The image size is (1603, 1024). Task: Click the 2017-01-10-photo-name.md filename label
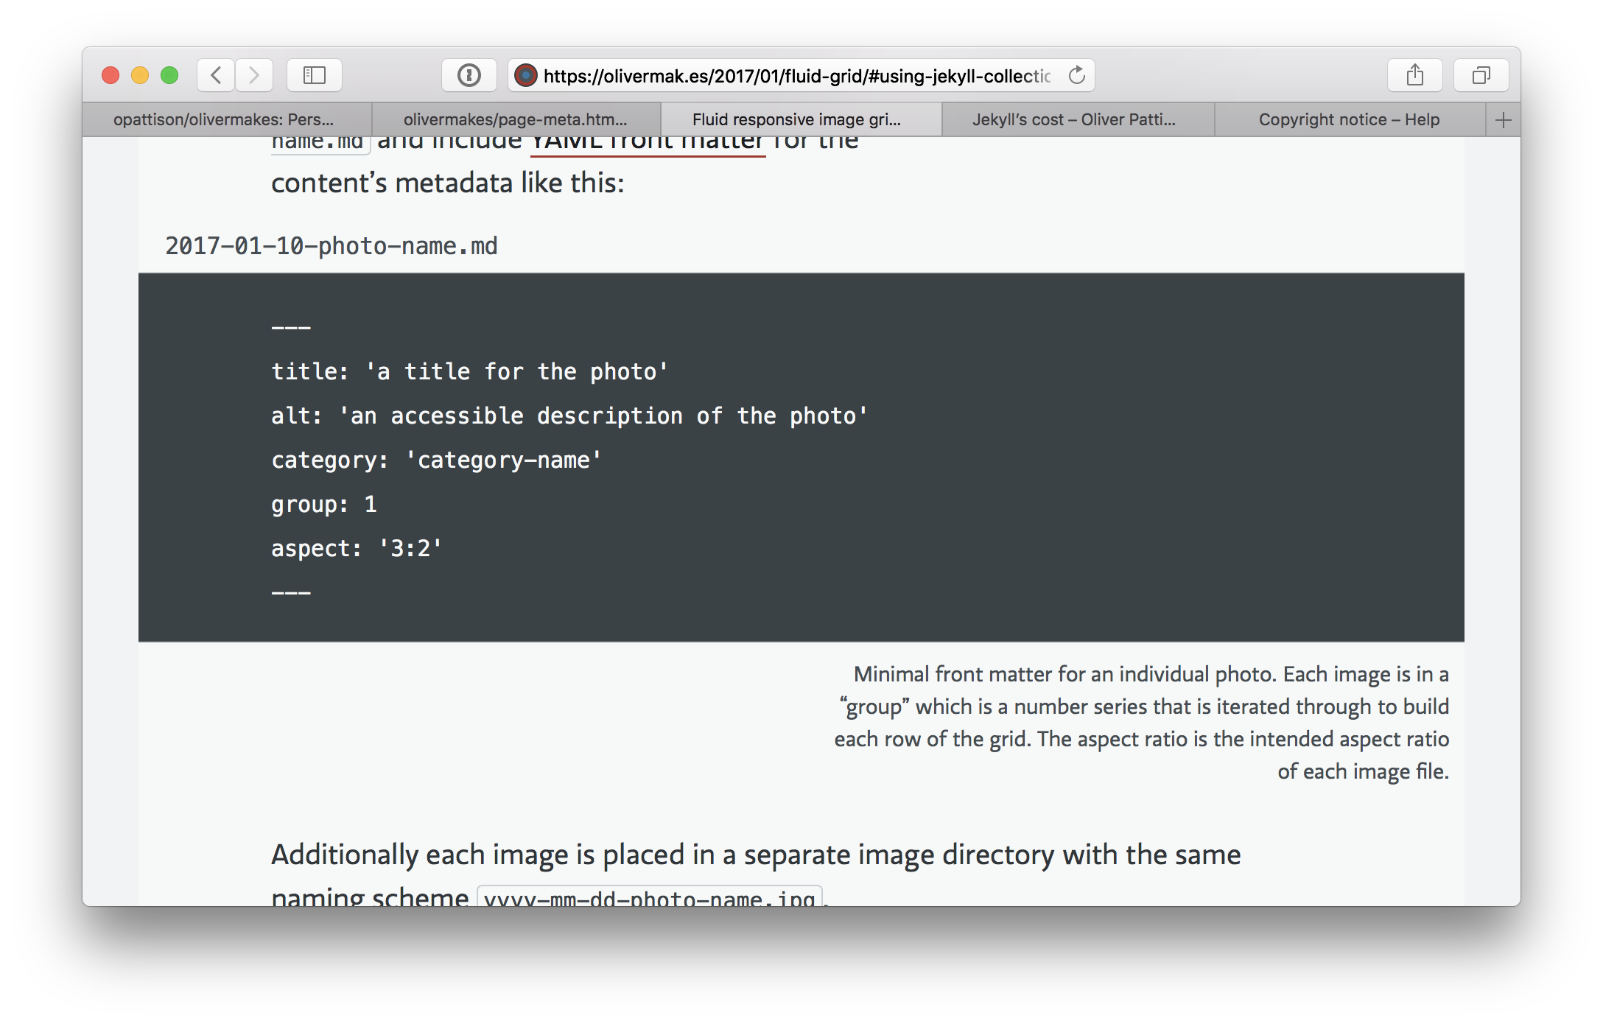[x=331, y=246]
